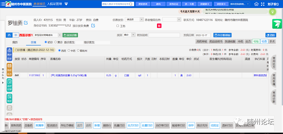This screenshot has width=283, height=134.
Task: Open the 患者慢病信息 dropdown
Action: (172, 19)
